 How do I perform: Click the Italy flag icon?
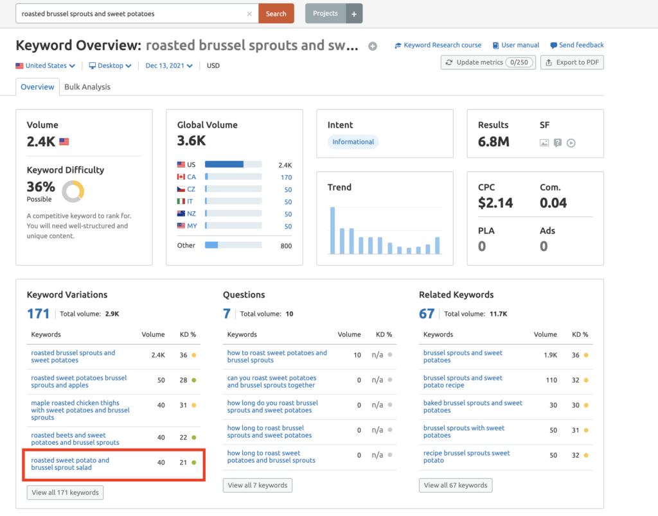181,202
